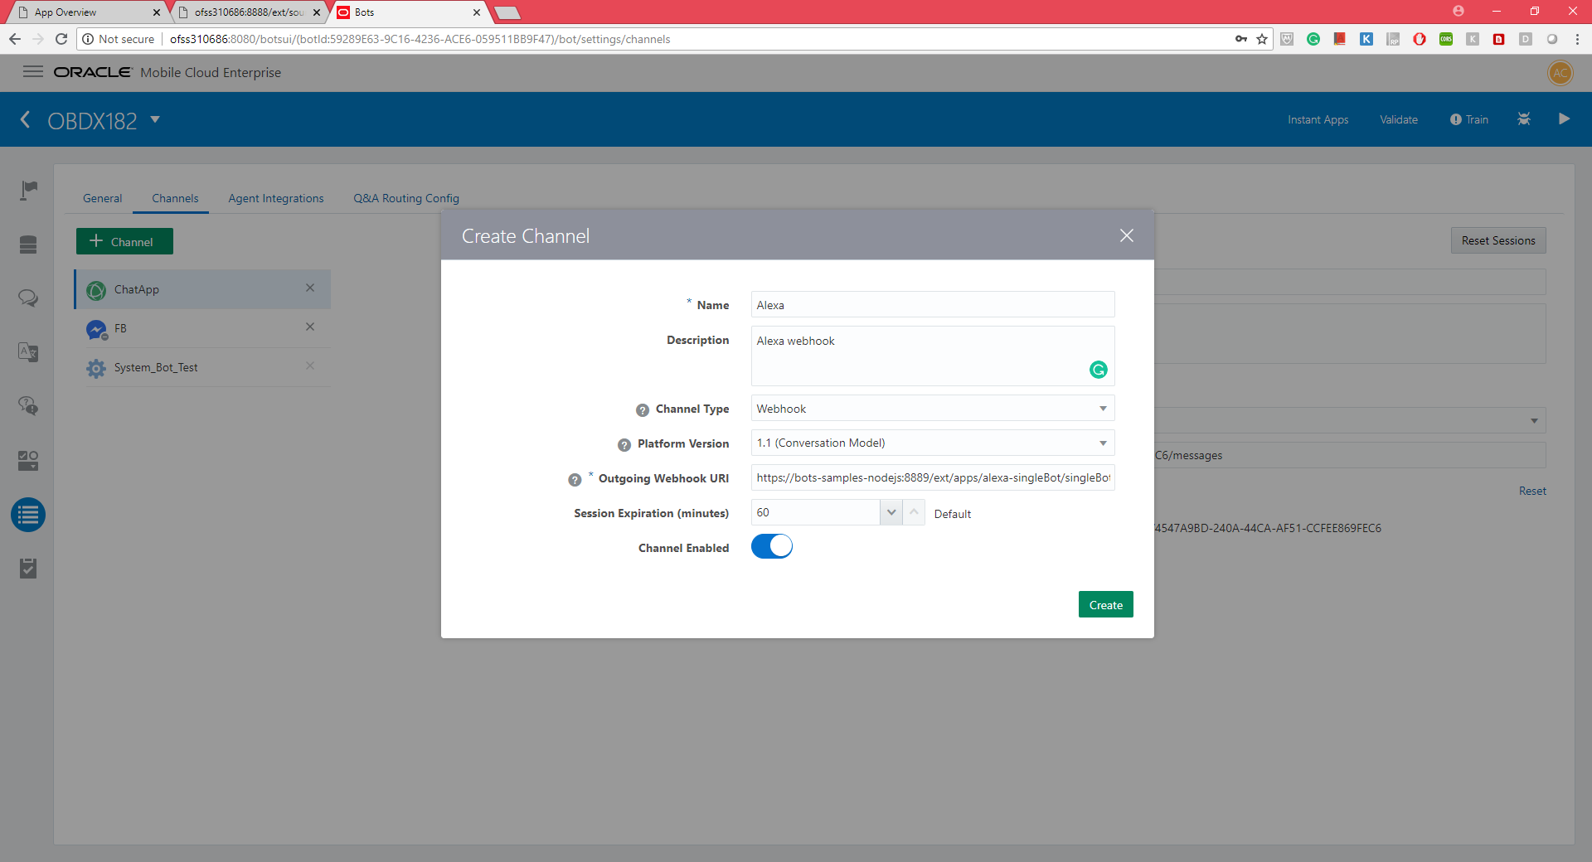Open the background channel type dropdown
Image resolution: width=1592 pixels, height=862 pixels.
click(1534, 421)
